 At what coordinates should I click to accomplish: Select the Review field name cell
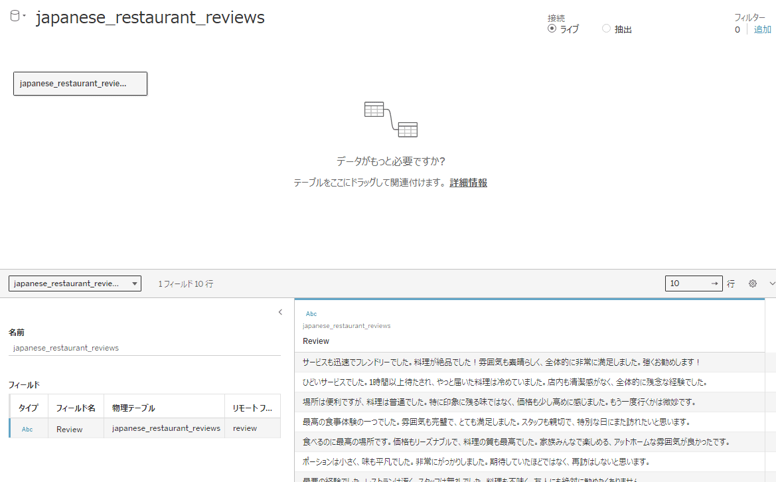point(76,429)
